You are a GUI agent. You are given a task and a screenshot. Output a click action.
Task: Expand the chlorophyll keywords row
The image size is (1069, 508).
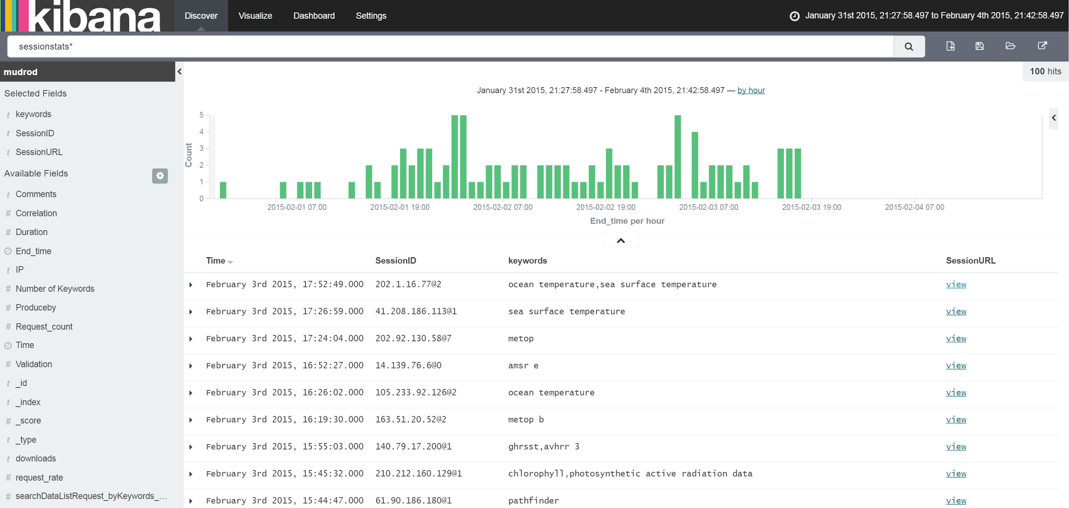191,474
